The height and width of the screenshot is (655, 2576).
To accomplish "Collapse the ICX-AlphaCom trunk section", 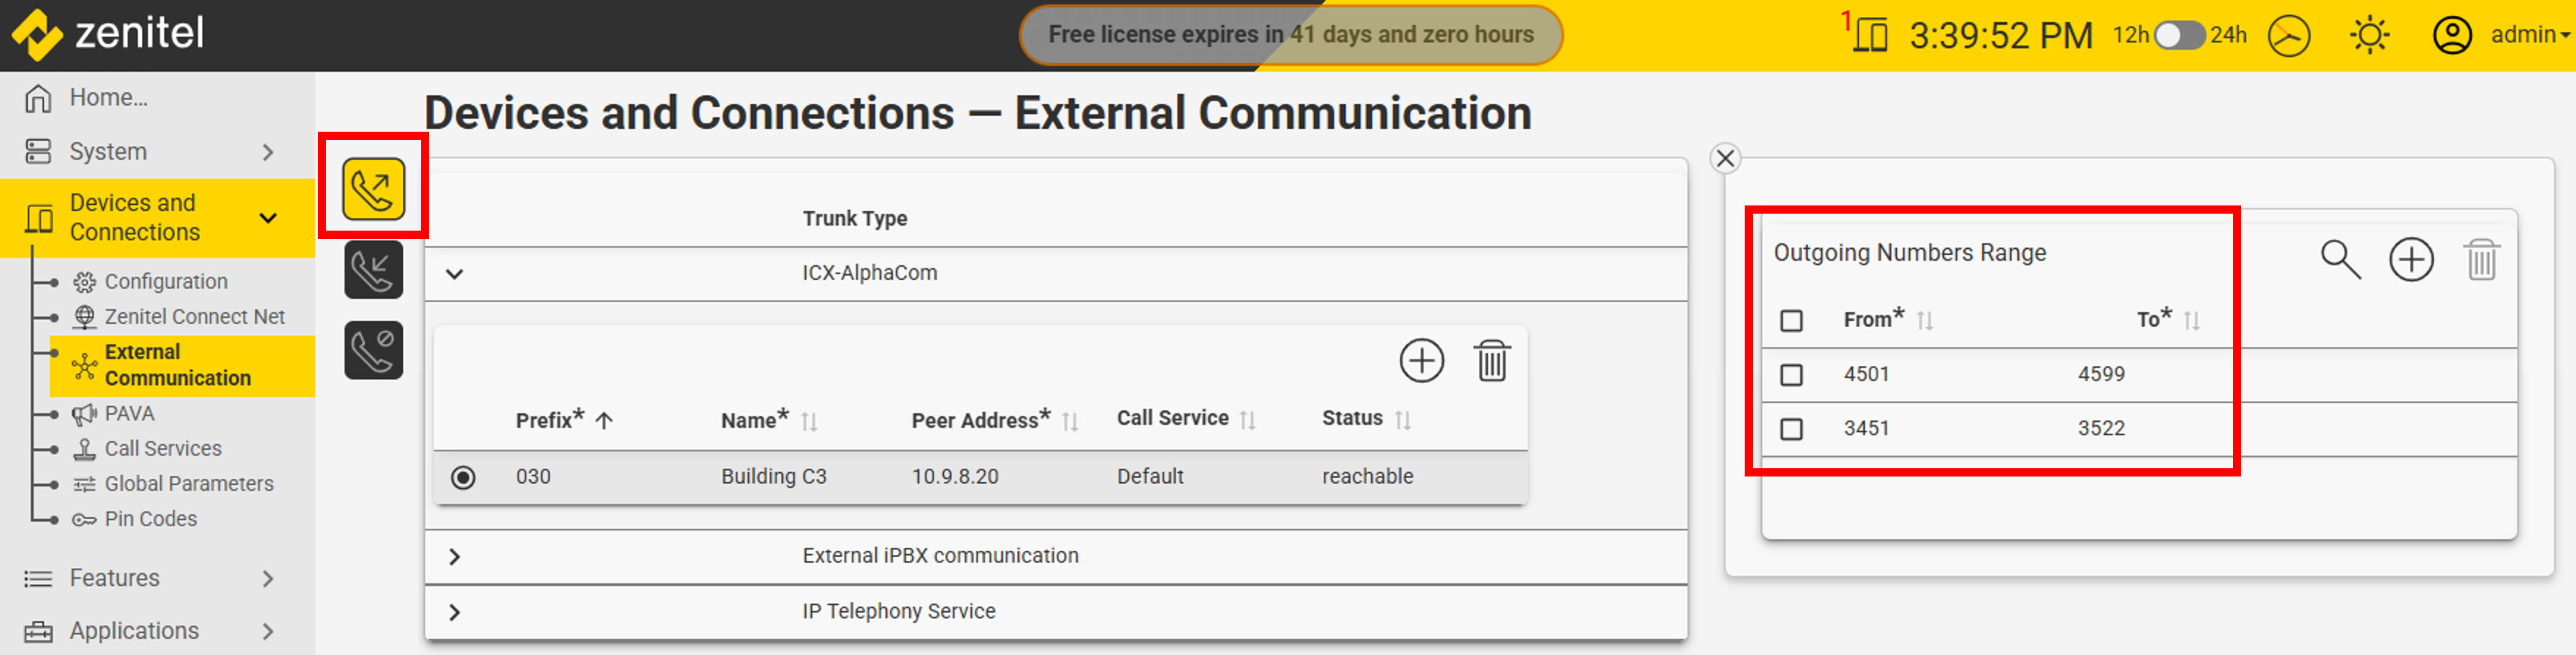I will [455, 274].
